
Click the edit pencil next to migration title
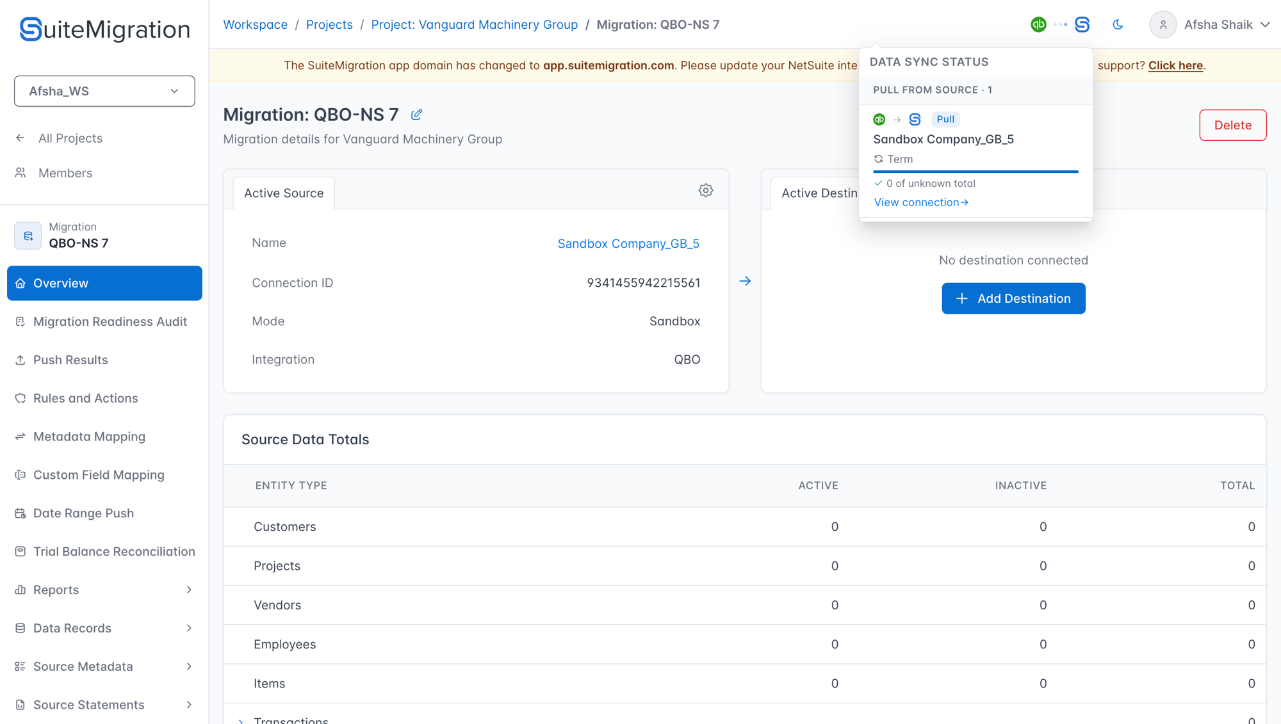(x=416, y=115)
